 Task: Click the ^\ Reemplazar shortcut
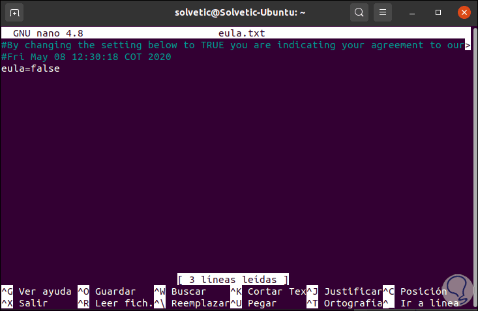(191, 303)
